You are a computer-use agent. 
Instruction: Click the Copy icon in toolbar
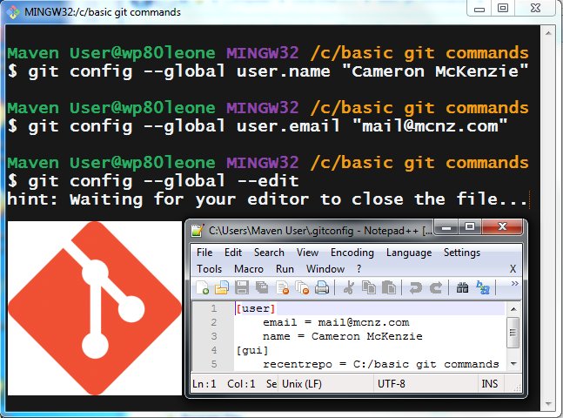click(x=369, y=288)
